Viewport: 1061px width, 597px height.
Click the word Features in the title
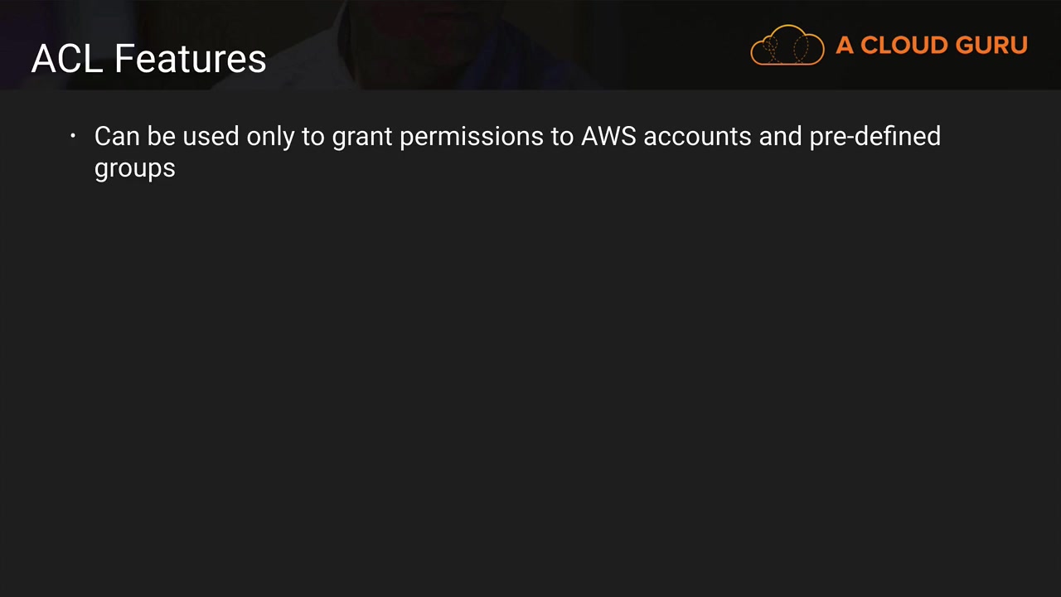click(190, 59)
